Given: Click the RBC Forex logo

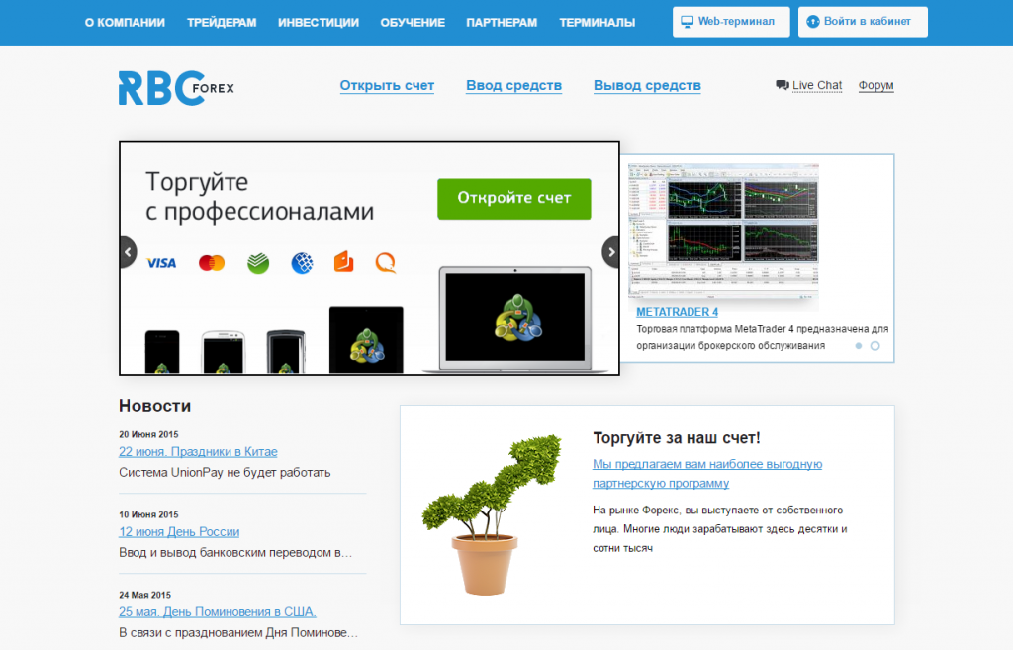Looking at the screenshot, I should [x=176, y=88].
